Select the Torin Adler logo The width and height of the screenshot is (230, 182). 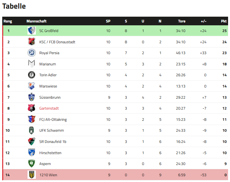[31, 75]
